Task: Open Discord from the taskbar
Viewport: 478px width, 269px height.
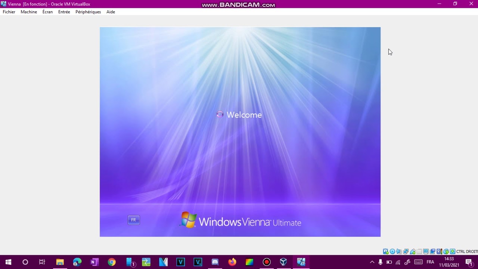Action: point(215,262)
